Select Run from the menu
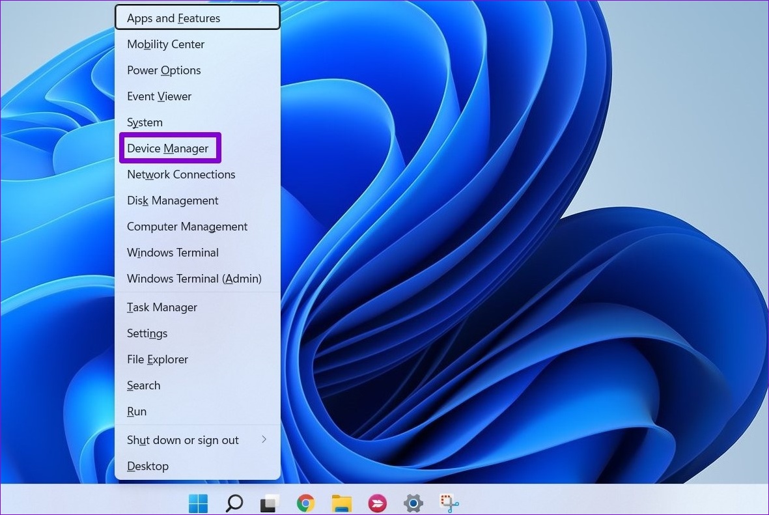This screenshot has width=769, height=515. [x=137, y=411]
